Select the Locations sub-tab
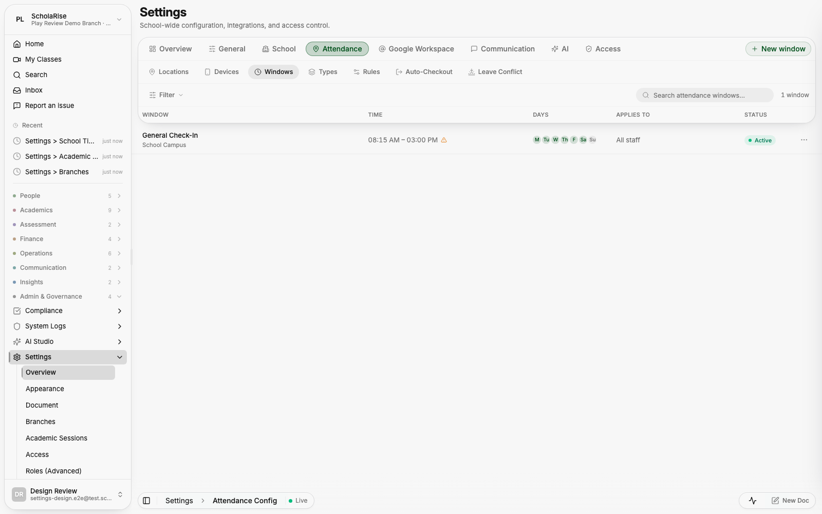Image resolution: width=822 pixels, height=514 pixels. pos(169,72)
